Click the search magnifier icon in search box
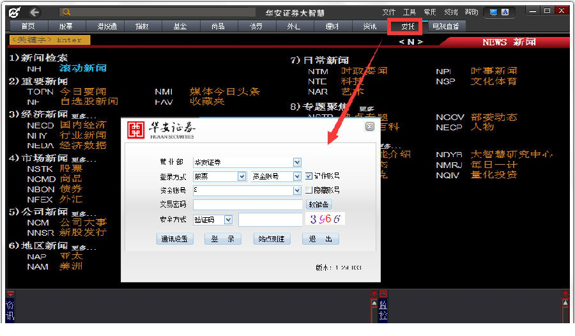The height and width of the screenshot is (336, 575). (66, 12)
